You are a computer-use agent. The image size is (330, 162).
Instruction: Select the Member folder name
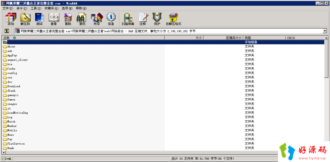pyautogui.click(x=12, y=126)
